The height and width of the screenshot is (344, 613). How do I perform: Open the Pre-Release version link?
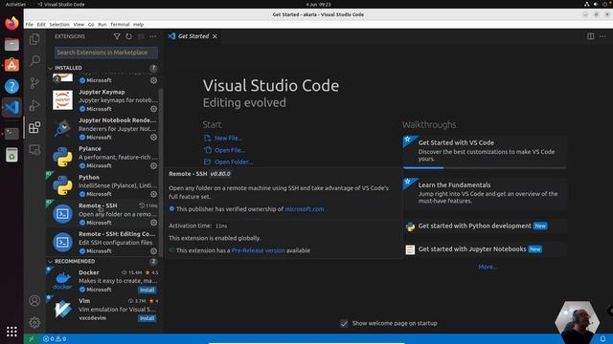[x=258, y=250]
